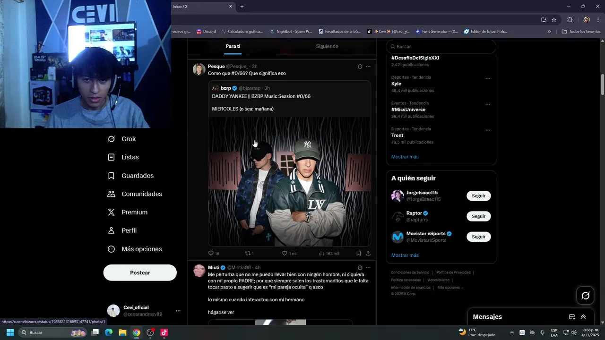Open more options on Micti's post
Viewport: 605px width, 340px height.
tap(368, 268)
